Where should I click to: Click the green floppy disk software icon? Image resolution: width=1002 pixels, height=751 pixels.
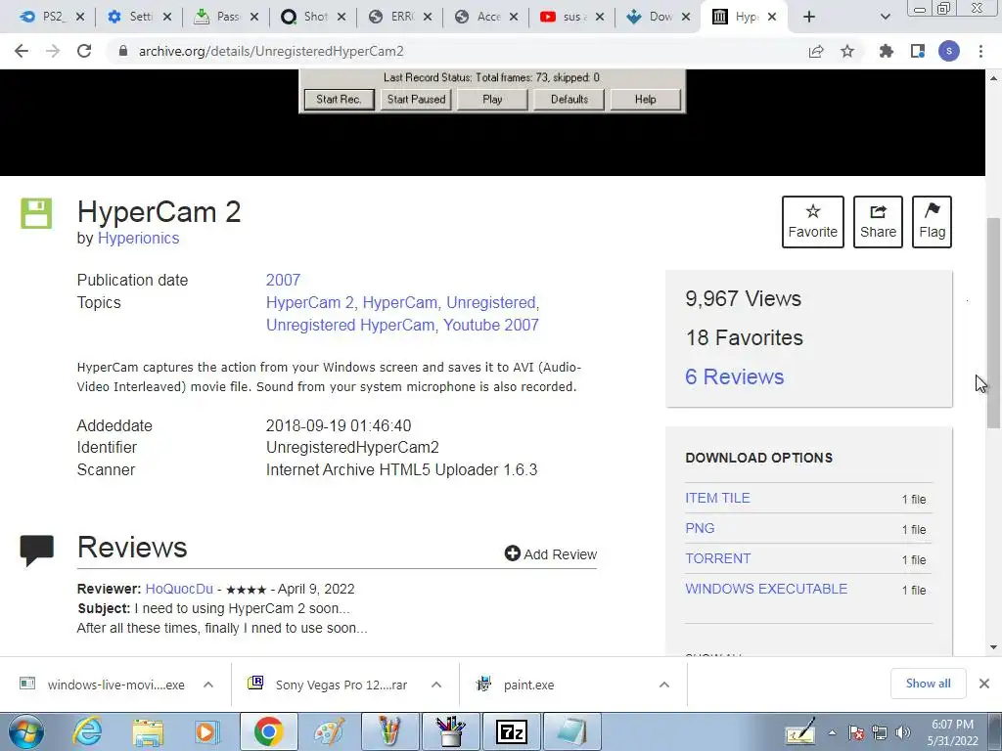click(36, 213)
